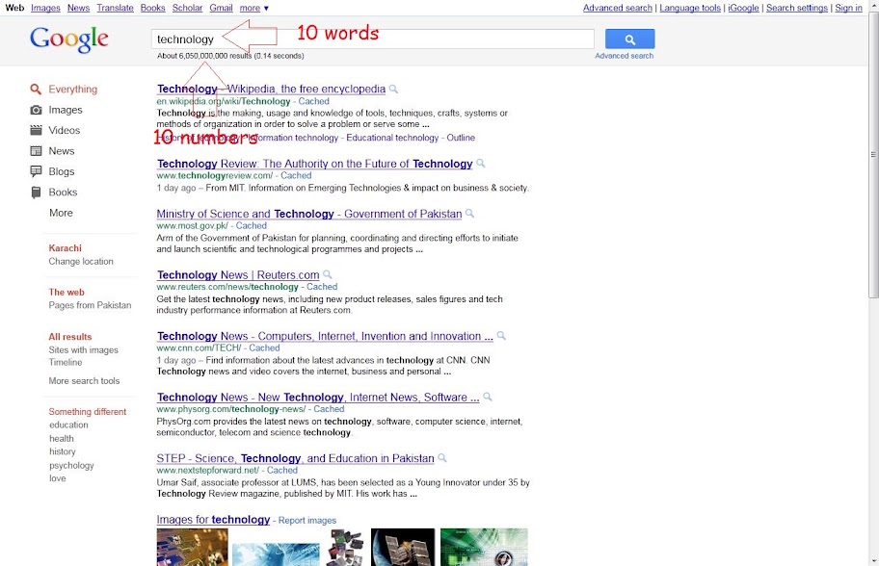Try related search 'psychology'
879x566 pixels.
point(71,465)
